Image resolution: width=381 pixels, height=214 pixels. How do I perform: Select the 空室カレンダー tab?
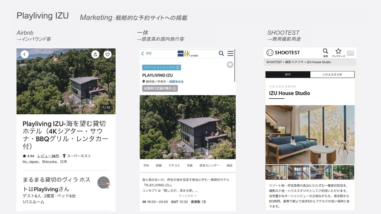pyautogui.click(x=210, y=165)
